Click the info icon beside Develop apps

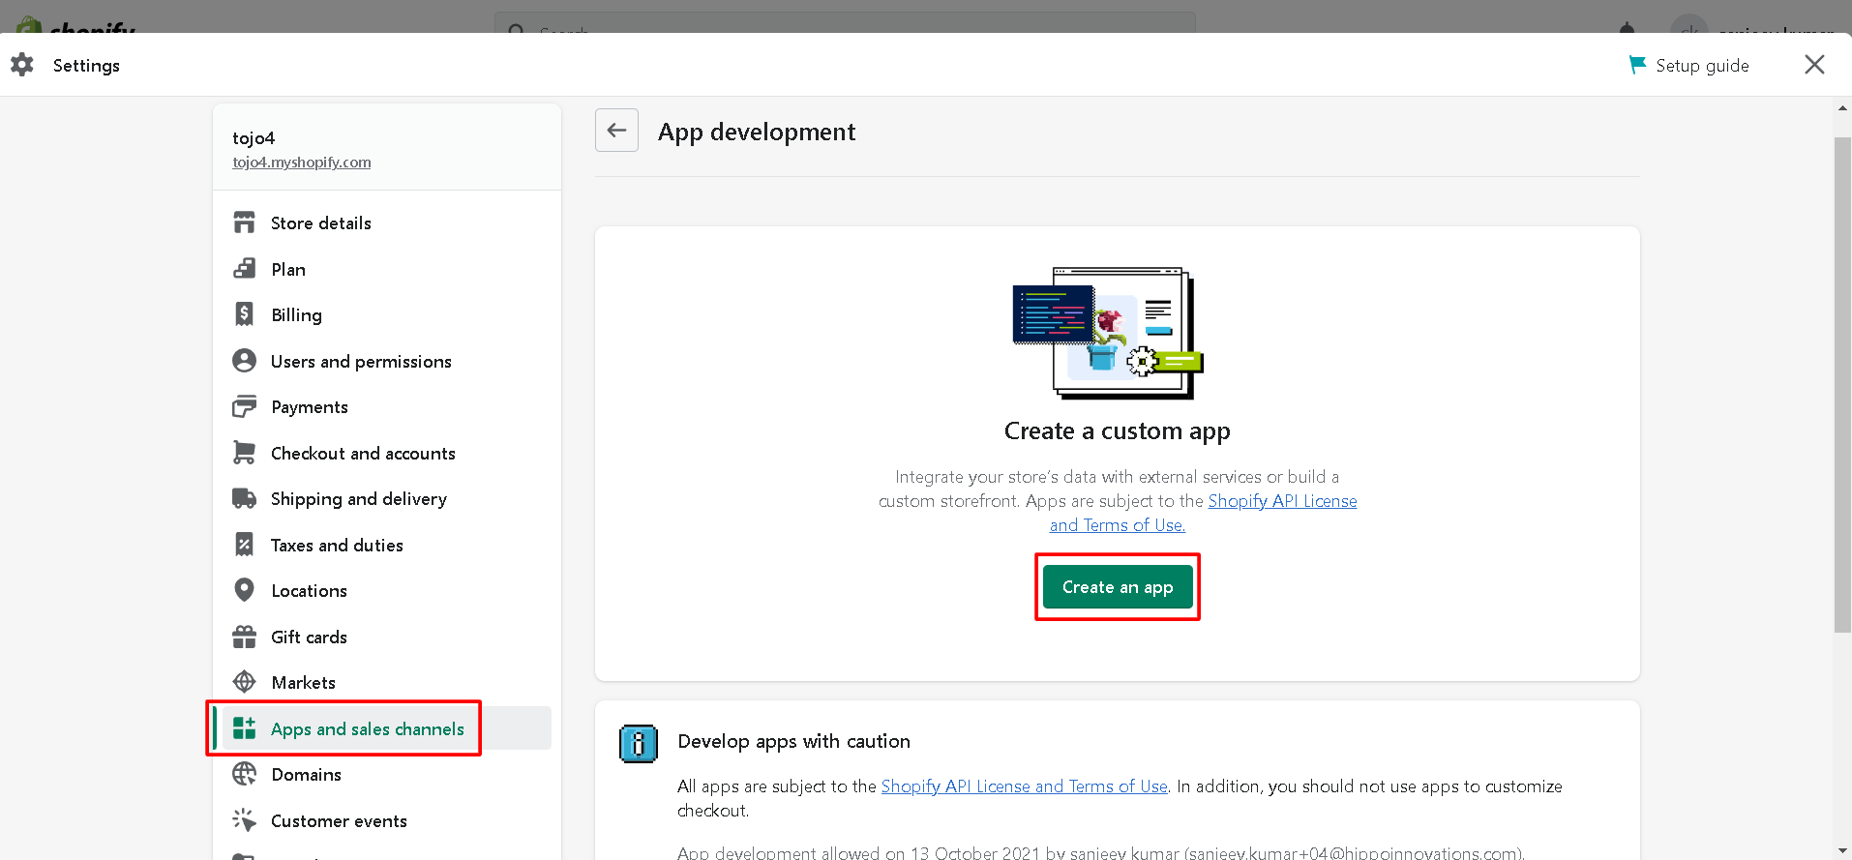coord(639,744)
